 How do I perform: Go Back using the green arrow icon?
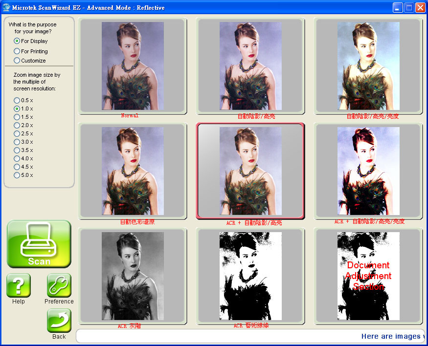pyautogui.click(x=59, y=321)
